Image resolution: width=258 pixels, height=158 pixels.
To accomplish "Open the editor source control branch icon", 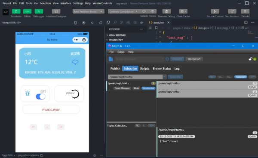I will (122, 22).
